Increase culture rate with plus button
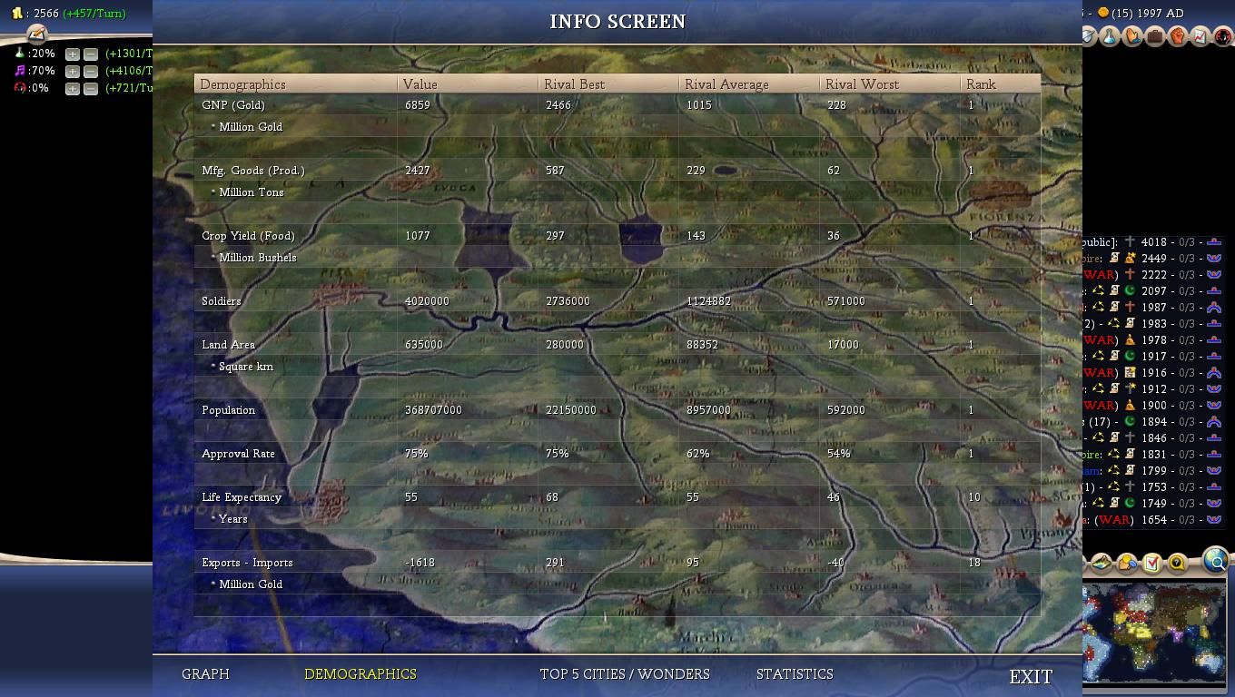 [73, 72]
